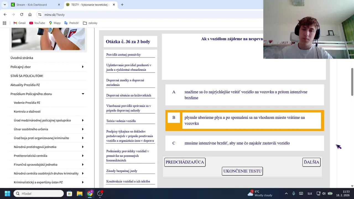The height and width of the screenshot is (199, 354).
Task: Close the TESTY browser tab
Action: (114, 5)
